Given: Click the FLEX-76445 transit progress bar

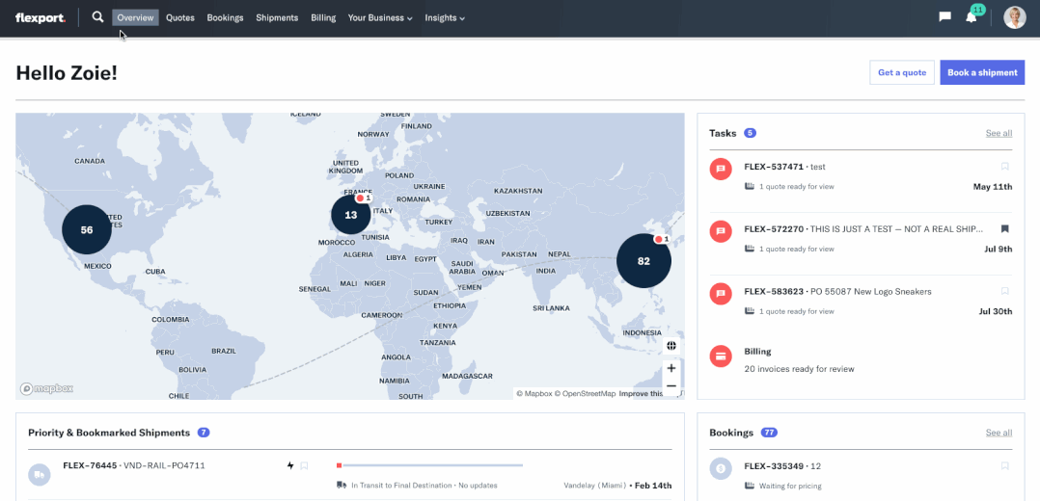Looking at the screenshot, I should coord(430,465).
